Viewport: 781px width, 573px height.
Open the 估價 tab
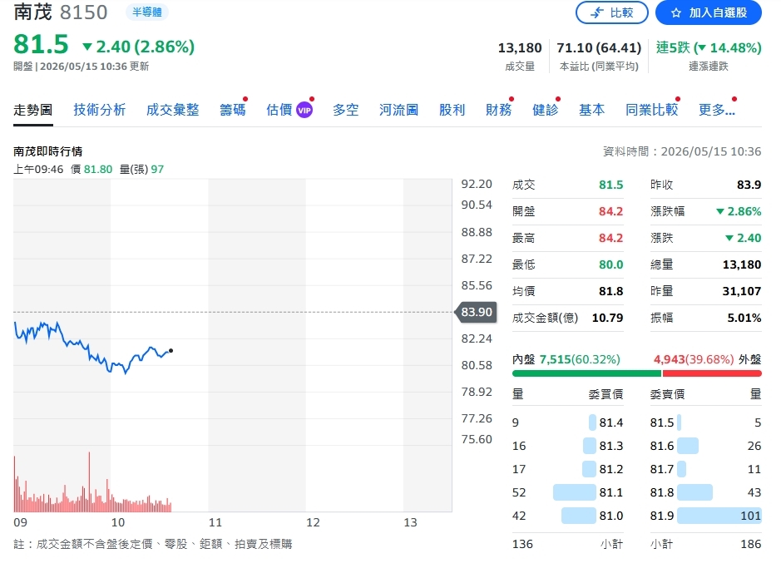click(279, 110)
